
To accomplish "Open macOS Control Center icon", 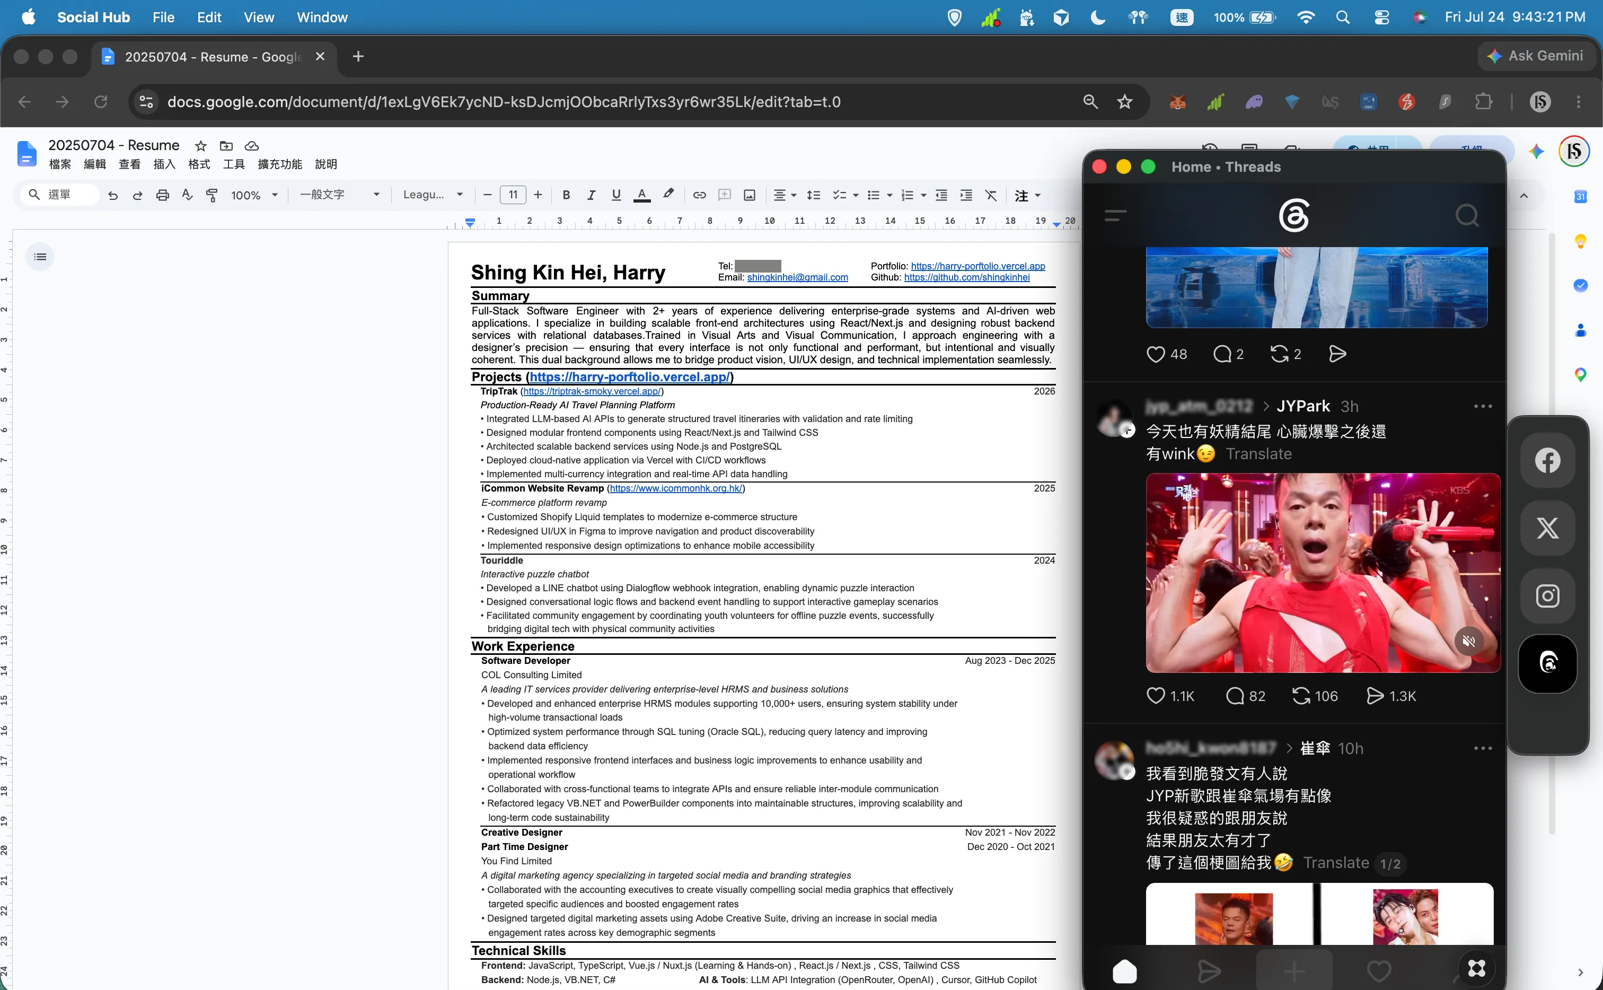I will [x=1381, y=17].
